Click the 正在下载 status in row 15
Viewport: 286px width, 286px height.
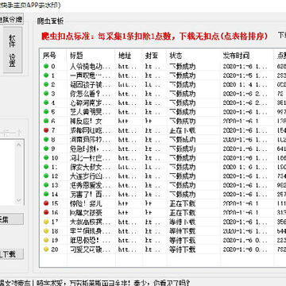tap(183, 203)
